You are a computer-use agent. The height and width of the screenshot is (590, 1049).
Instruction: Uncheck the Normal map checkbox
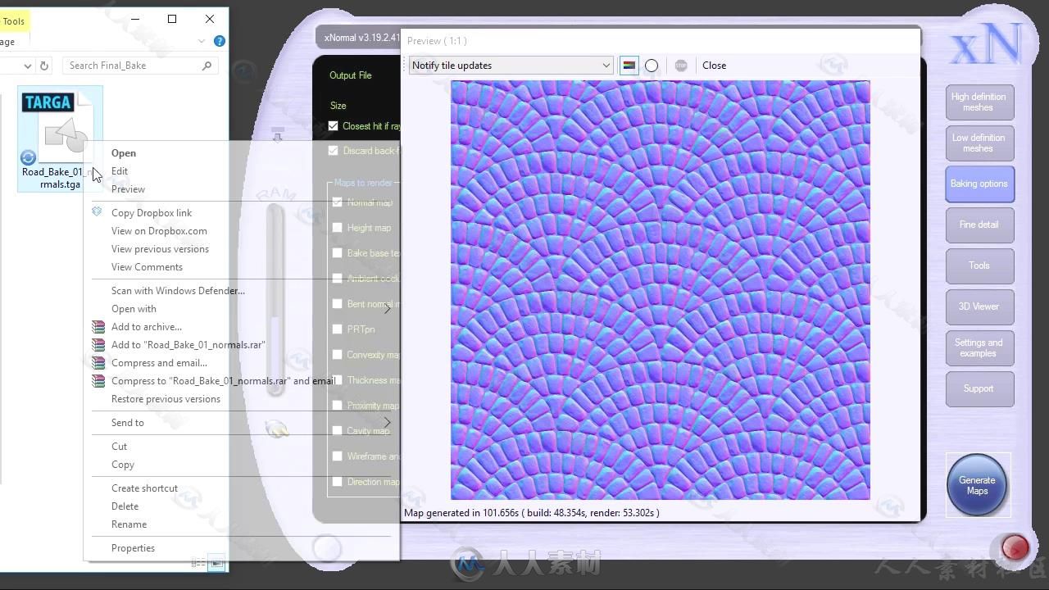click(337, 202)
